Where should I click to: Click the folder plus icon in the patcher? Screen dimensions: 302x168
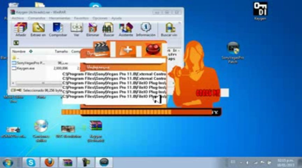point(127,50)
